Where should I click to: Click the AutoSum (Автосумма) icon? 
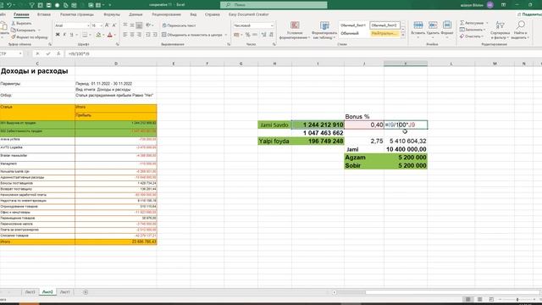tap(462, 23)
